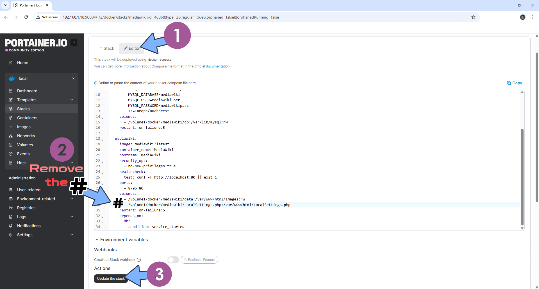This screenshot has height=289, width=539.
Task: Expand the Logs submenu chevron
Action: tap(72, 217)
